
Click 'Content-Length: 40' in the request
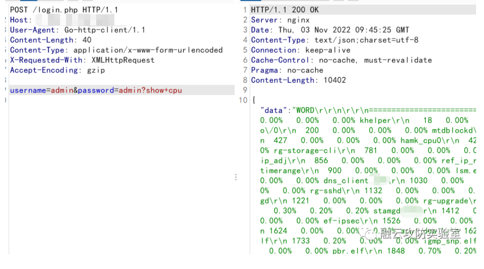(51, 40)
